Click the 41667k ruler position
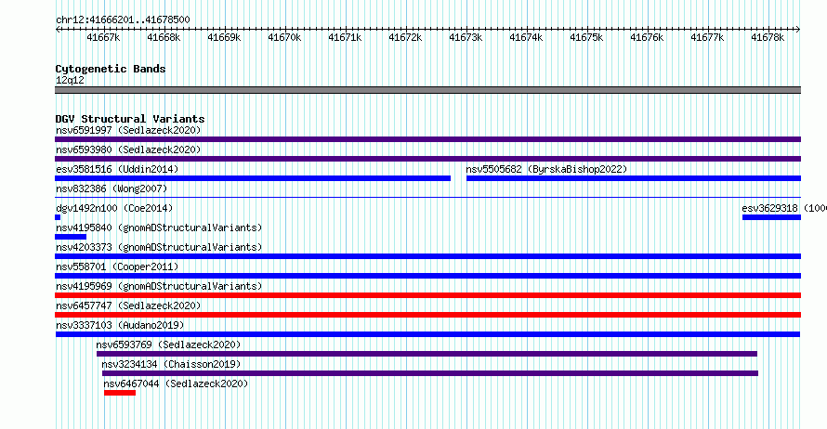This screenshot has height=429, width=827. pos(103,37)
